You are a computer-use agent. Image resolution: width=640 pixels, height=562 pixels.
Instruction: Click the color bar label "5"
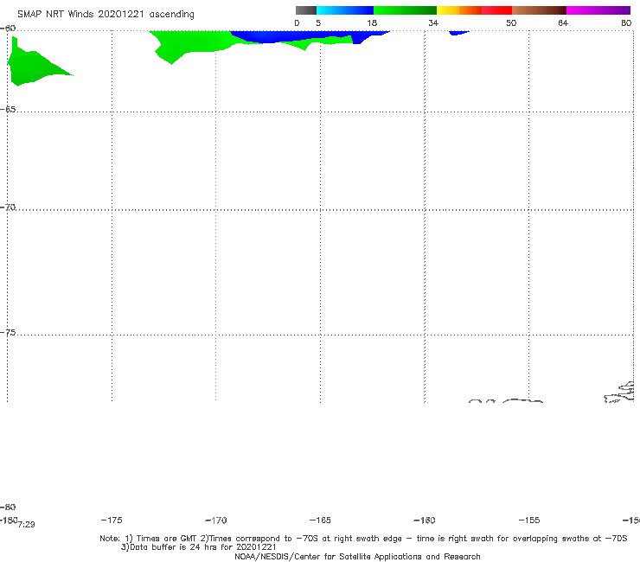[x=318, y=23]
